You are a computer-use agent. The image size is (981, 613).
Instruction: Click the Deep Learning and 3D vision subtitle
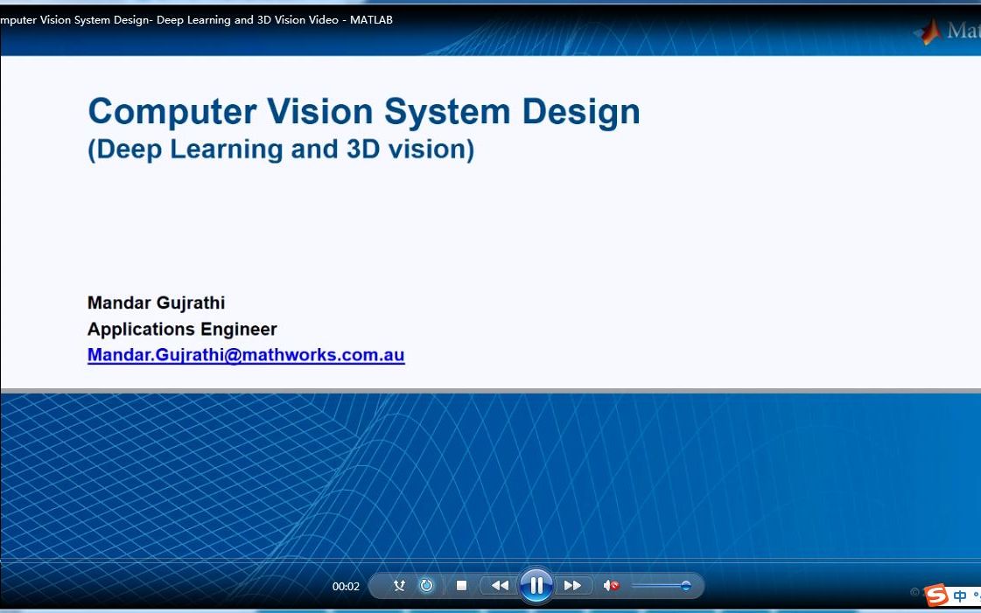pos(281,150)
